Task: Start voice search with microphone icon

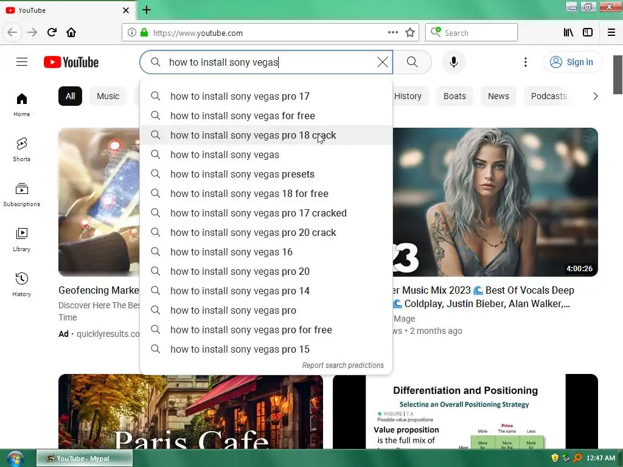Action: click(453, 62)
